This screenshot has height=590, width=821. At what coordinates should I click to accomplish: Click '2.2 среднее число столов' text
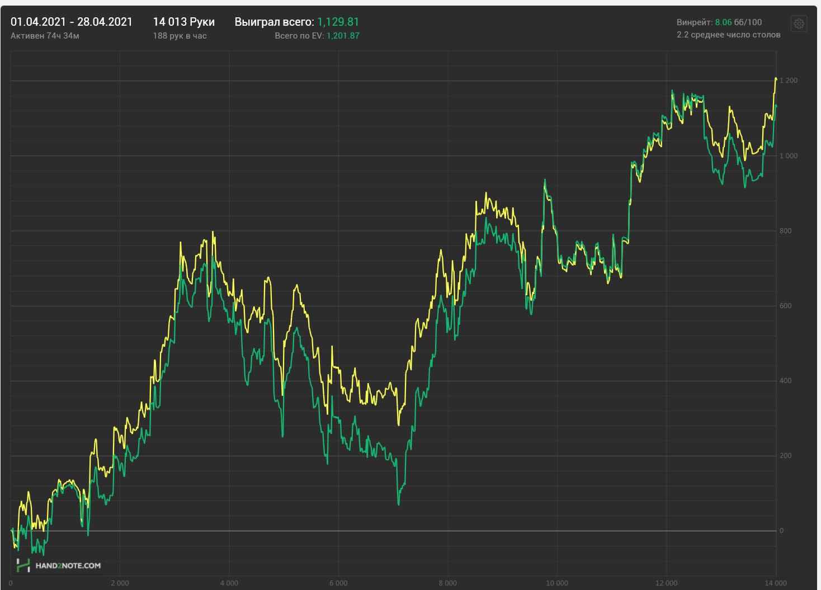click(728, 35)
